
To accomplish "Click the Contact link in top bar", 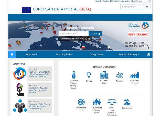I will click(106, 1).
